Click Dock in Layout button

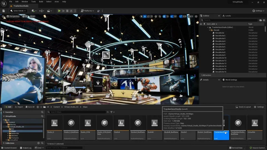243,107
